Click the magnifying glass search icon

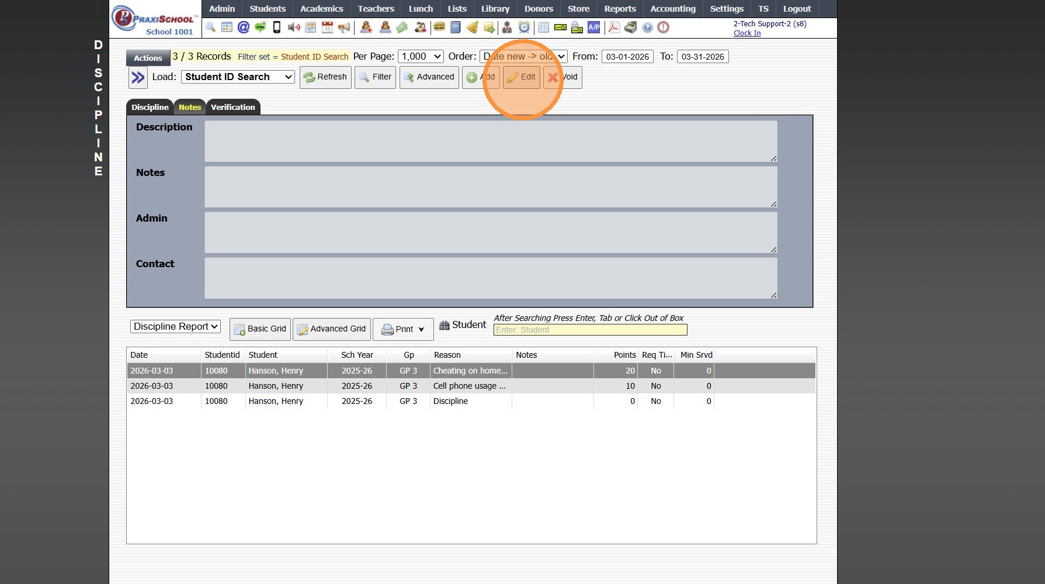click(x=210, y=27)
